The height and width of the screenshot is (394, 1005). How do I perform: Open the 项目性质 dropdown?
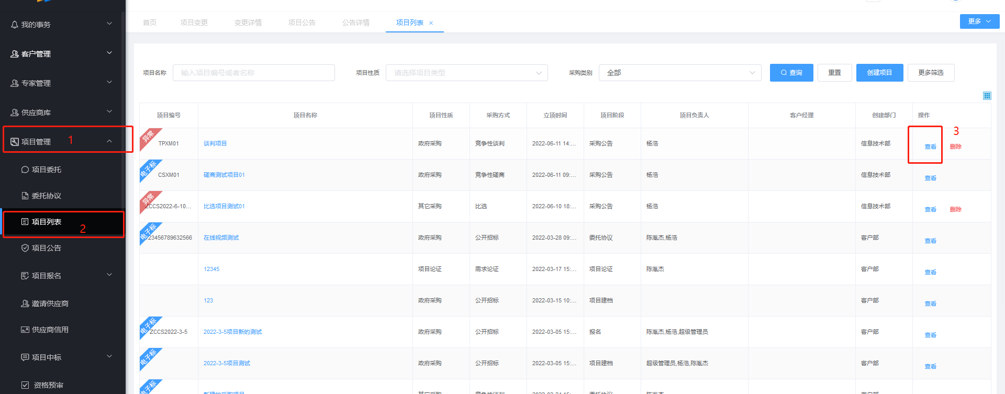pyautogui.click(x=467, y=73)
